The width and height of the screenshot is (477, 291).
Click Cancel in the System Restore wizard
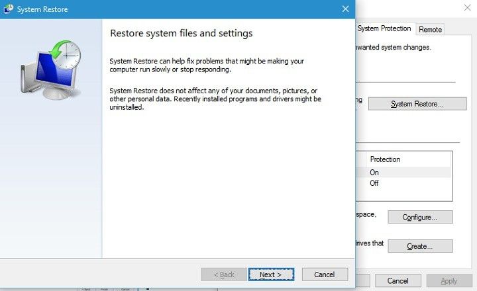(x=325, y=274)
